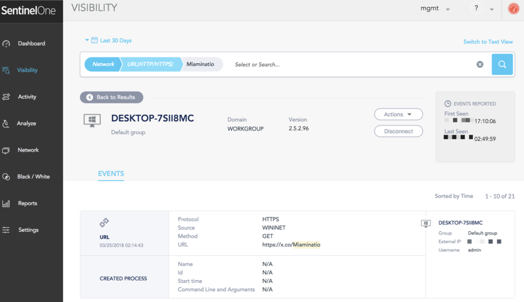
Task: Click the Back to Results button
Action: [x=111, y=97]
